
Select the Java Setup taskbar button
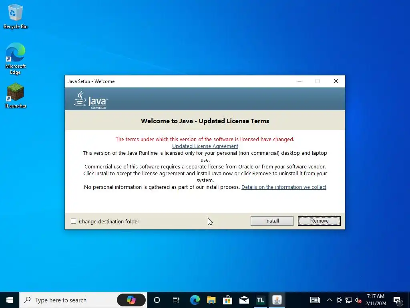pyautogui.click(x=277, y=300)
